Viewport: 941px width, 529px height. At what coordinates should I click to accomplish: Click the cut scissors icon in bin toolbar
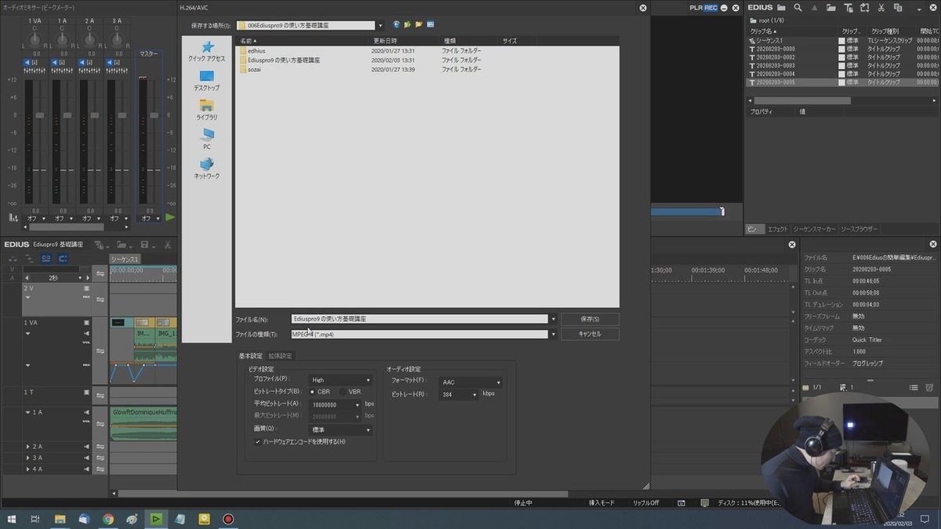click(x=882, y=8)
